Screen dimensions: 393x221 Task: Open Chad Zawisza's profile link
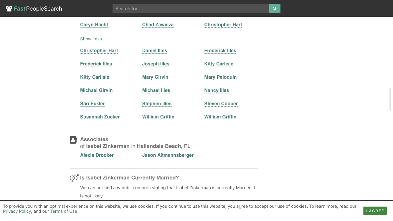(x=158, y=25)
